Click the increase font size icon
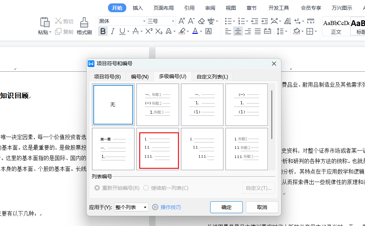365x226 pixels. tap(182, 21)
